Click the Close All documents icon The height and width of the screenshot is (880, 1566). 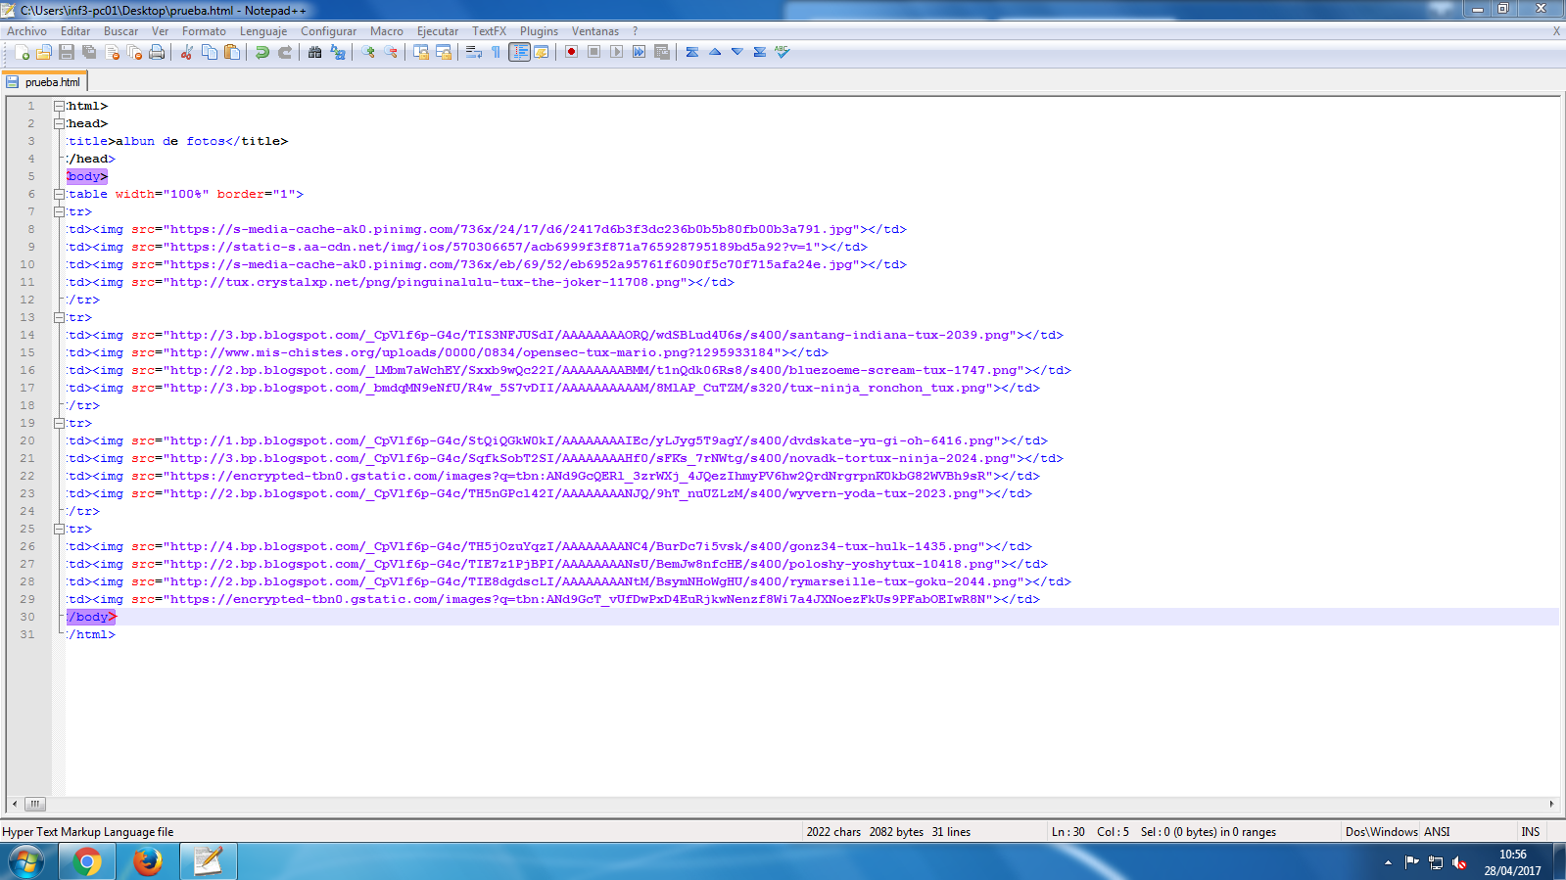(134, 52)
